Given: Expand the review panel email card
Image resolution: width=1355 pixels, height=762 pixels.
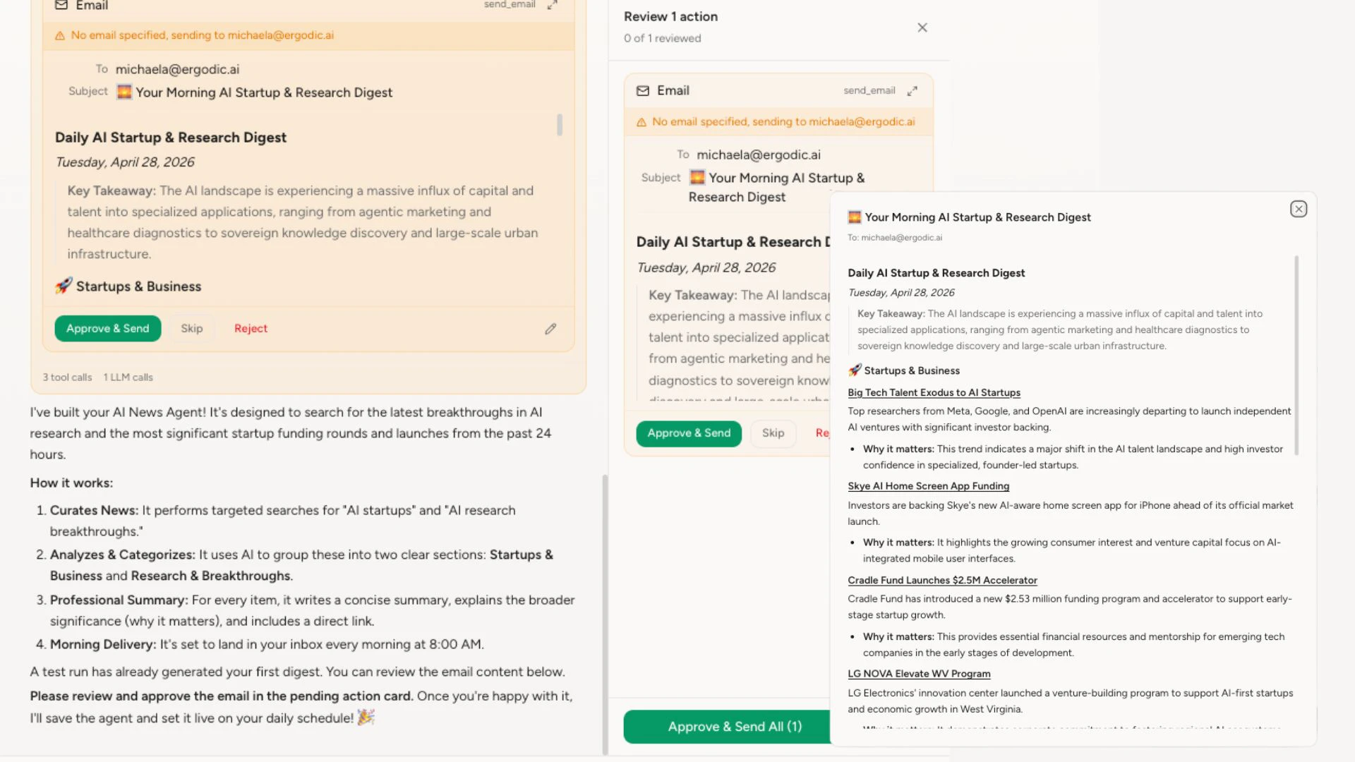Looking at the screenshot, I should (x=913, y=91).
